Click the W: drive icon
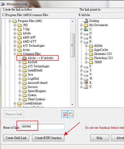Screen dimensions: 124x149 click(x=86, y=79)
